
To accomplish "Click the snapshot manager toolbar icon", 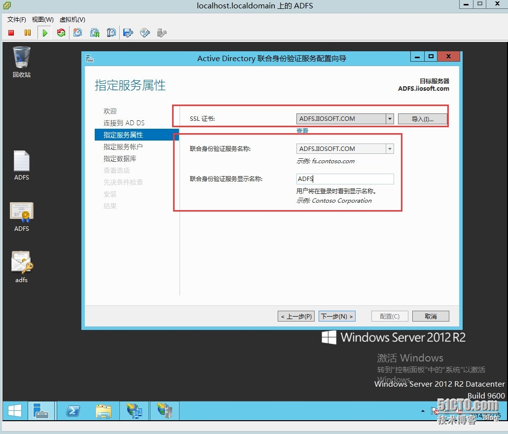I will click(111, 33).
